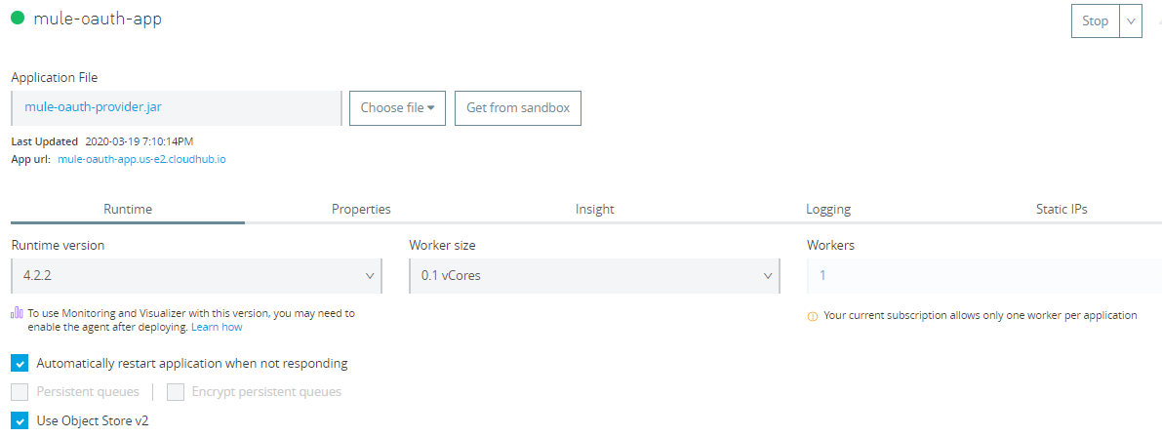
Task: Click the Last Updated timestamp 2020-03-19 7:10:14PM
Action: coord(140,141)
